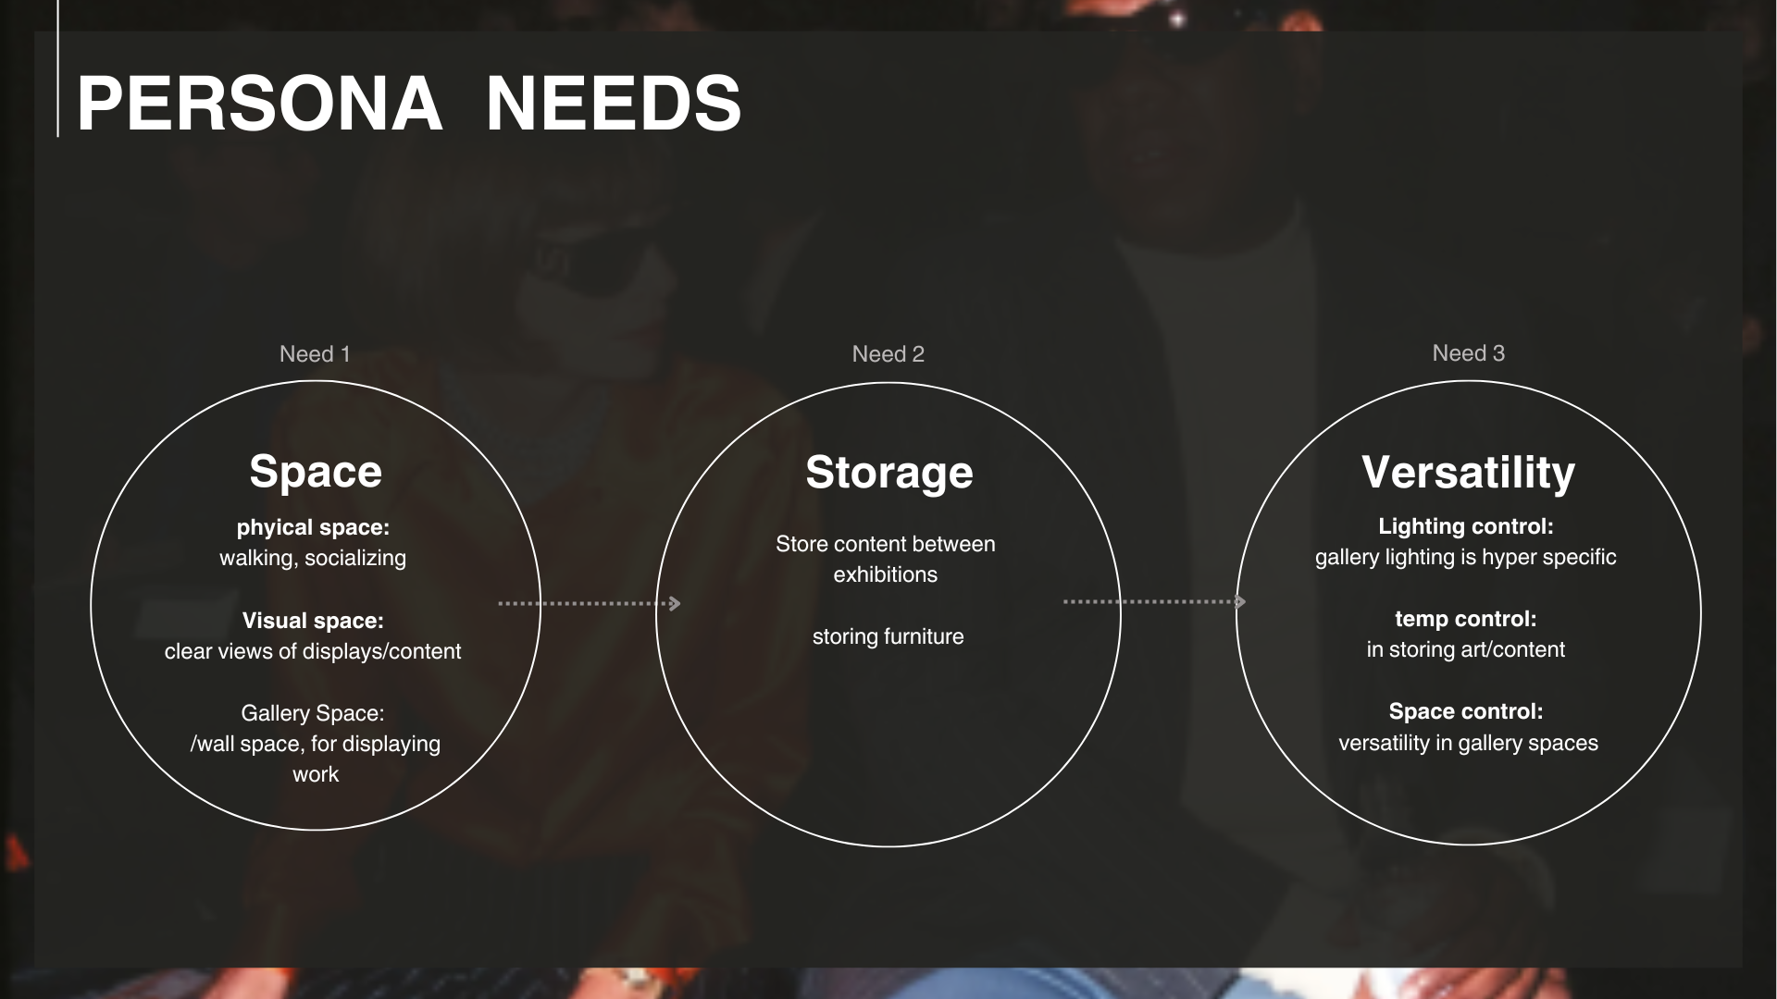Click the Versatility heading text
The width and height of the screenshot is (1777, 999).
click(1468, 473)
